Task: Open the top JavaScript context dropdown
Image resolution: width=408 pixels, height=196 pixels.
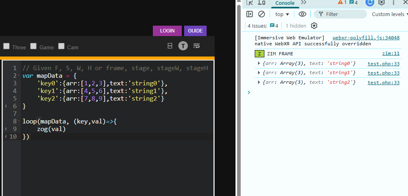Action: point(282,14)
